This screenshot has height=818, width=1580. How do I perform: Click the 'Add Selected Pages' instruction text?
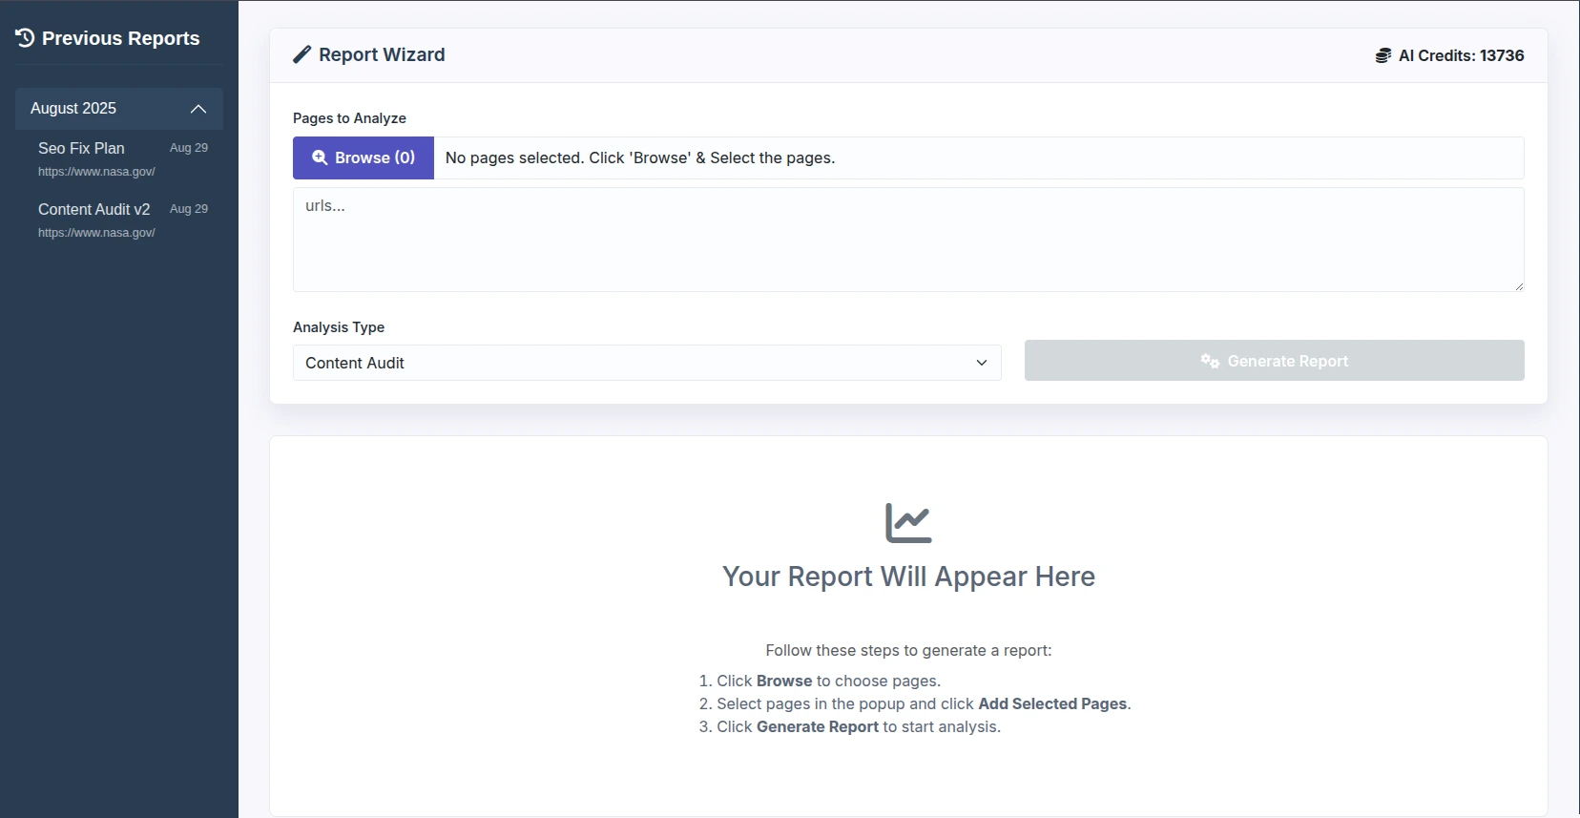pyautogui.click(x=1052, y=703)
